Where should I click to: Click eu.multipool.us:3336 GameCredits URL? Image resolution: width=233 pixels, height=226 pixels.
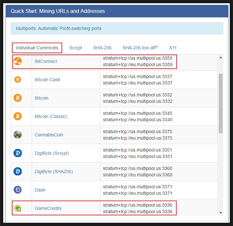tap(138, 211)
